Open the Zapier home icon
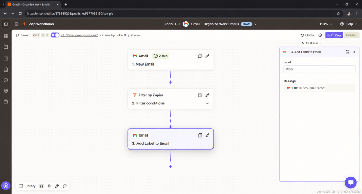Screen dimensions: 362x194 click(x=6, y=24)
